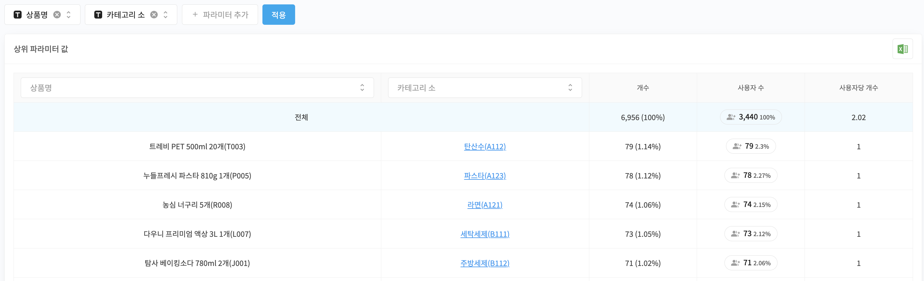Sort by the 사용자 수 column header
Image resolution: width=924 pixels, height=281 pixels.
(x=751, y=88)
